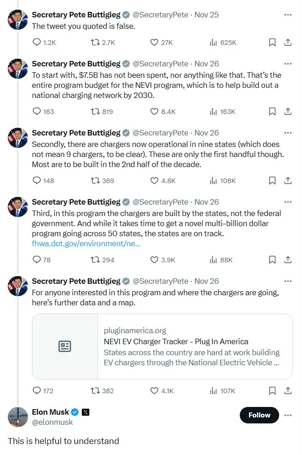
Task: Bookmark the 'tweet you quoted is false' post
Action: pos(272,43)
